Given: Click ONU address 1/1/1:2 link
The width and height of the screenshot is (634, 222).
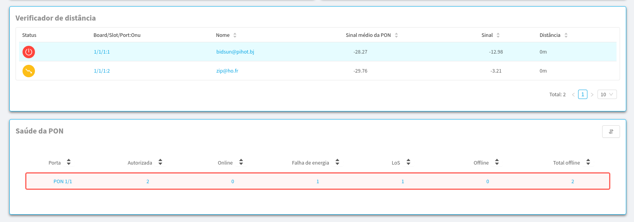Looking at the screenshot, I should [x=102, y=71].
